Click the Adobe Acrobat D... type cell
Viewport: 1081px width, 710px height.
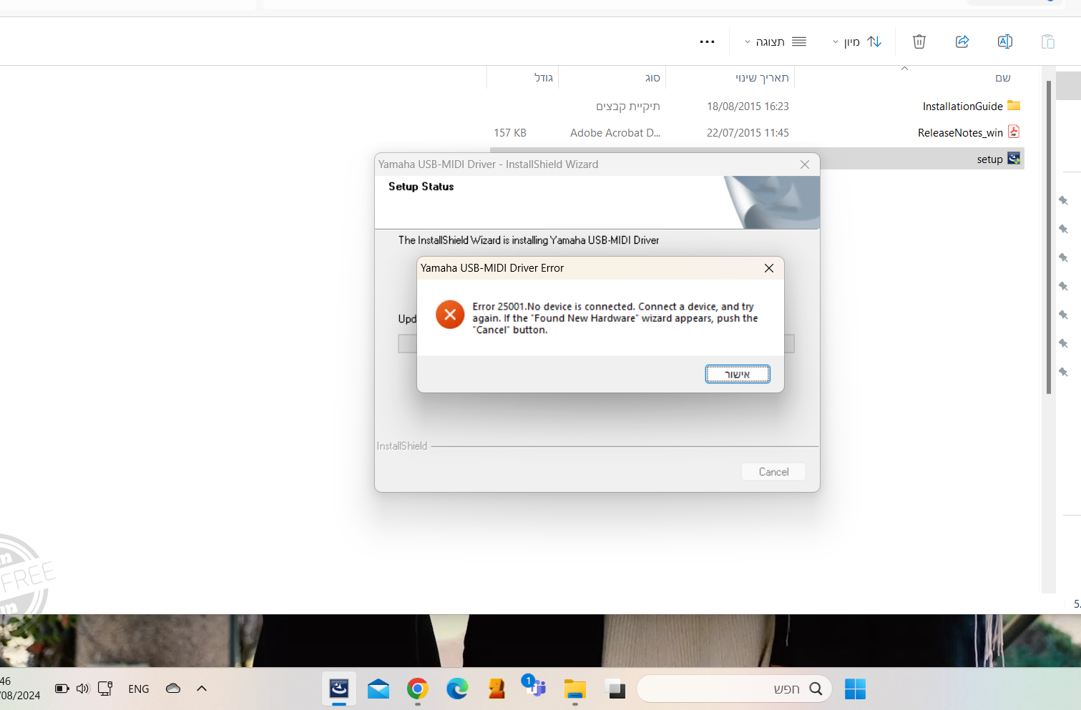pos(615,133)
